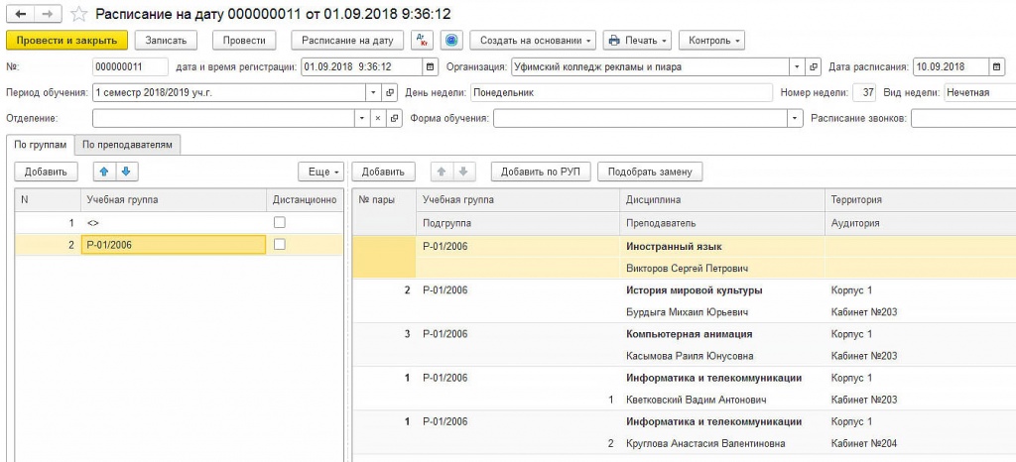The image size is (1016, 462).
Task: Select the Р-01/2006 group in left list
Action: coord(173,245)
